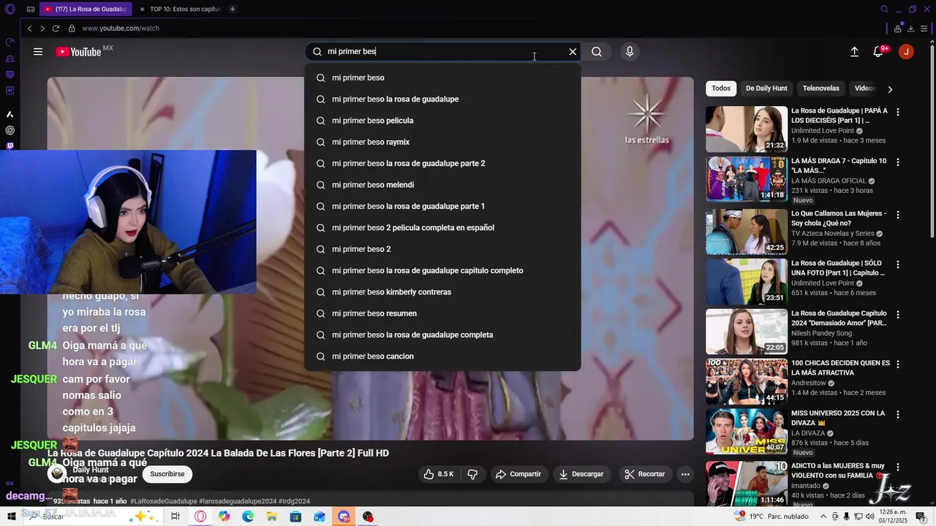Start voice search with the microphone
936x526 pixels.
click(x=630, y=52)
